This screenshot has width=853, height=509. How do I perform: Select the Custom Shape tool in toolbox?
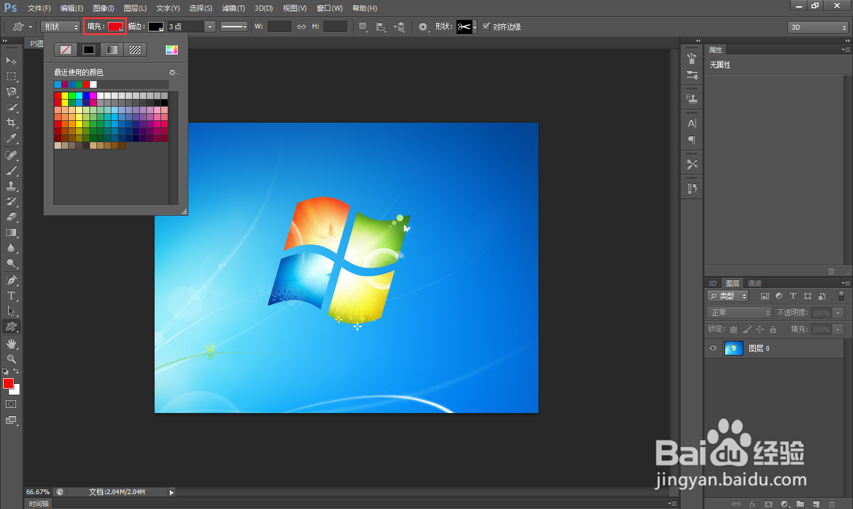click(x=11, y=326)
